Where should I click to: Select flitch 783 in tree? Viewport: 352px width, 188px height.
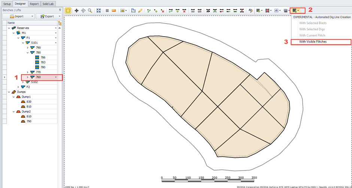(x=43, y=62)
